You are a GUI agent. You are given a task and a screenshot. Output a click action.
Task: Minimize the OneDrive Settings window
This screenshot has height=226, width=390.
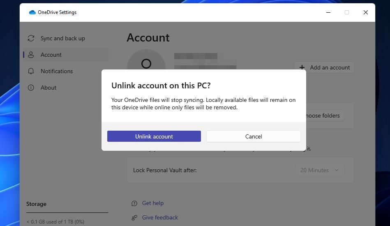[x=328, y=12]
